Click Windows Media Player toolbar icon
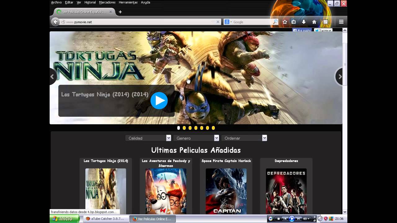The width and height of the screenshot is (397, 223). pyautogui.click(x=270, y=219)
